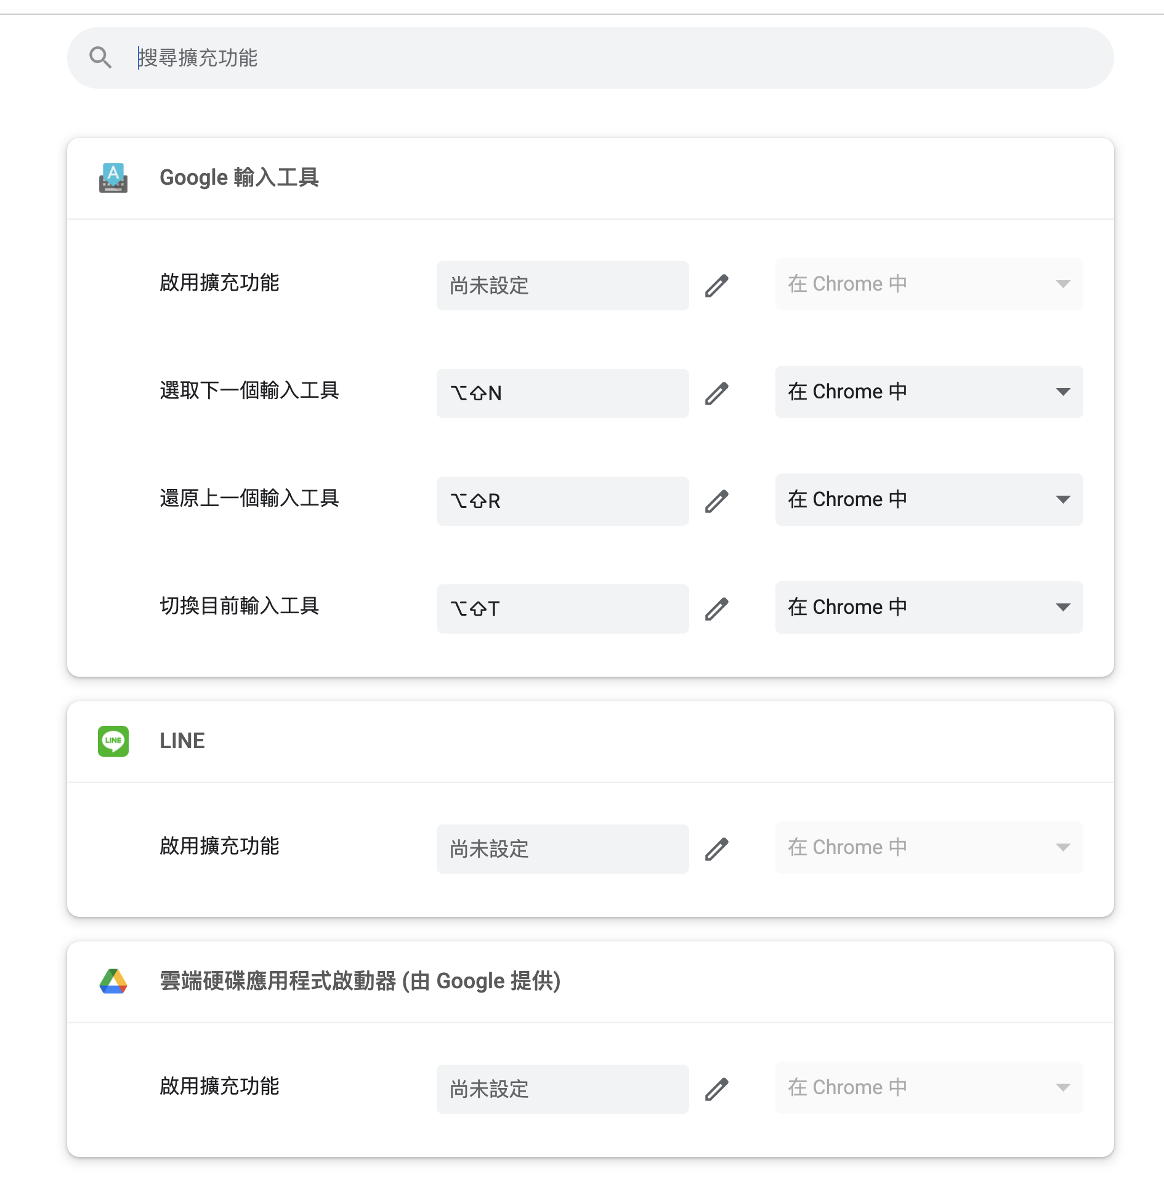Viewport: 1164px width, 1197px height.
Task: Click the search magnifier icon
Action: point(100,58)
